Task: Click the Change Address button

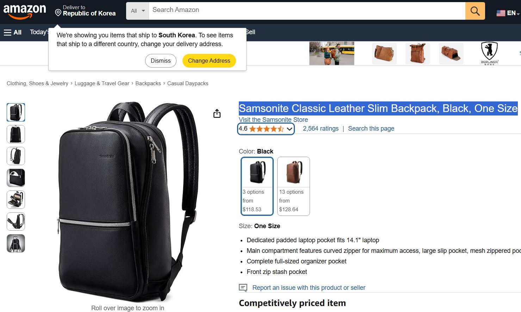Action: click(x=209, y=61)
